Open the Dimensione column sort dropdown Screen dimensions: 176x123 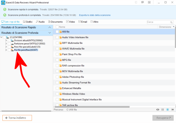pos(174,27)
